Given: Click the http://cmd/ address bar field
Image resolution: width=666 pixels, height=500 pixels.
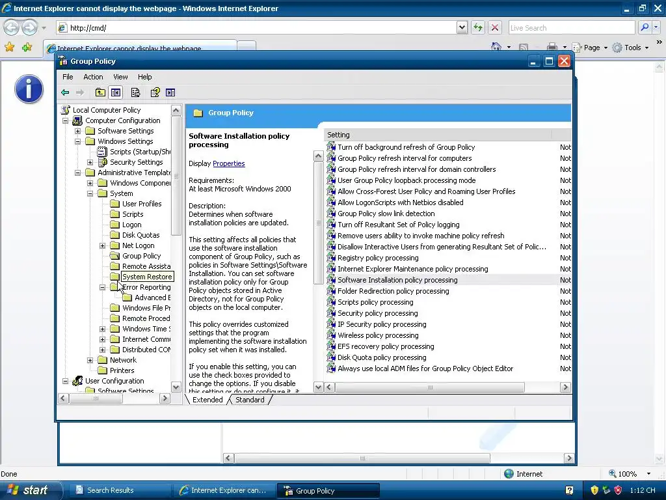Looking at the screenshot, I should [257, 27].
